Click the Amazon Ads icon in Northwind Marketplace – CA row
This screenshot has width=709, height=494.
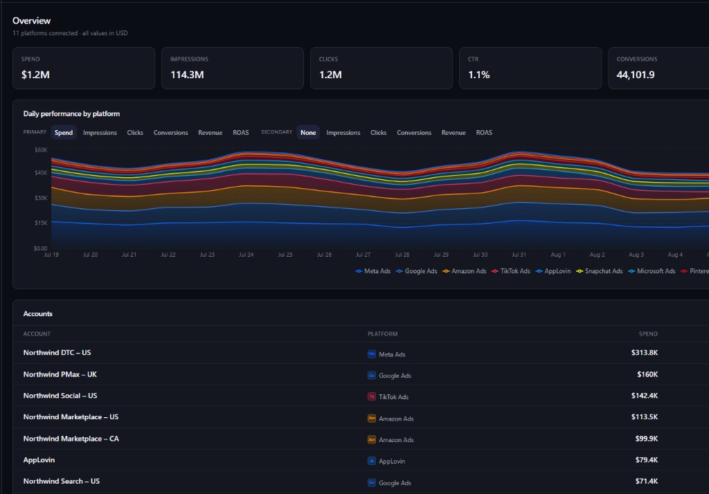[371, 439]
